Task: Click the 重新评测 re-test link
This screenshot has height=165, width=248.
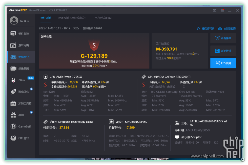Action: (205, 29)
